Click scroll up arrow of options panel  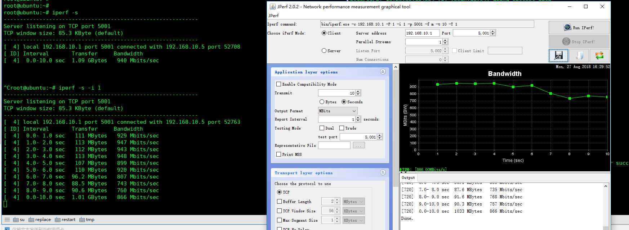coord(396,67)
